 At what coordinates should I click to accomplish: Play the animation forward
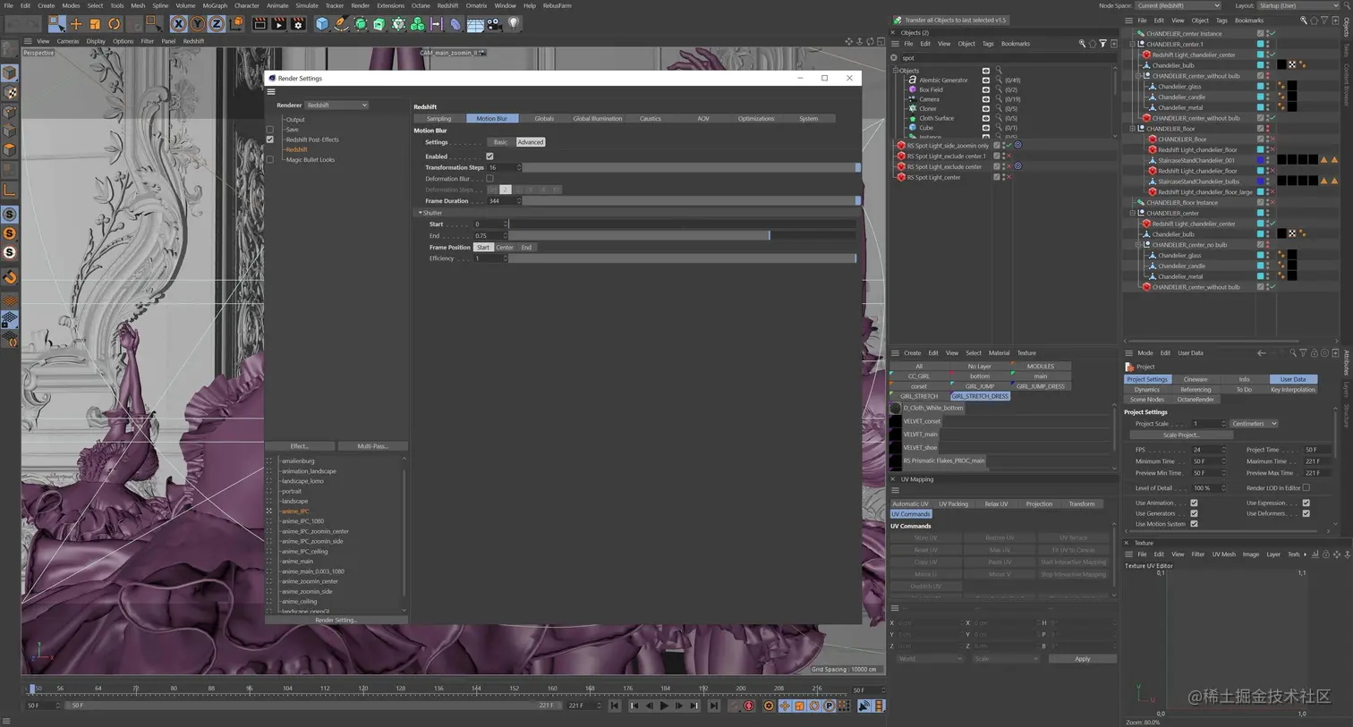pyautogui.click(x=664, y=706)
